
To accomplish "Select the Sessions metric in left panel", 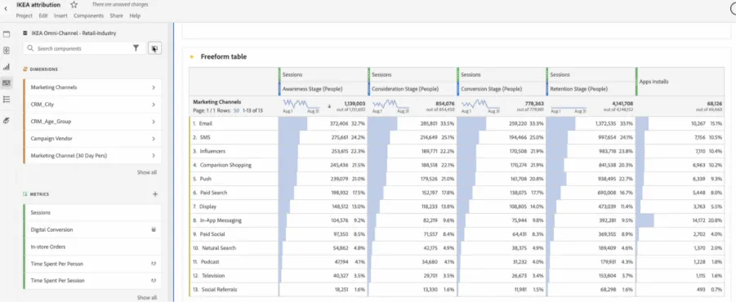I will pyautogui.click(x=92, y=212).
